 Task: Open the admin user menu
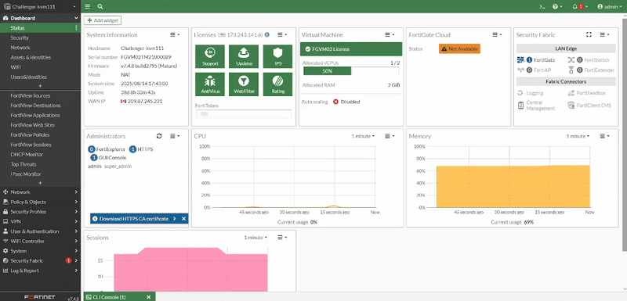coord(610,7)
